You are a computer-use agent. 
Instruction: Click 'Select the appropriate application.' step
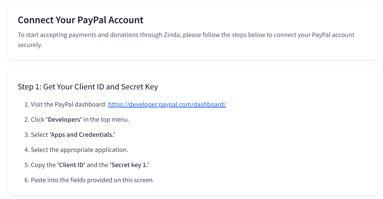pos(79,150)
